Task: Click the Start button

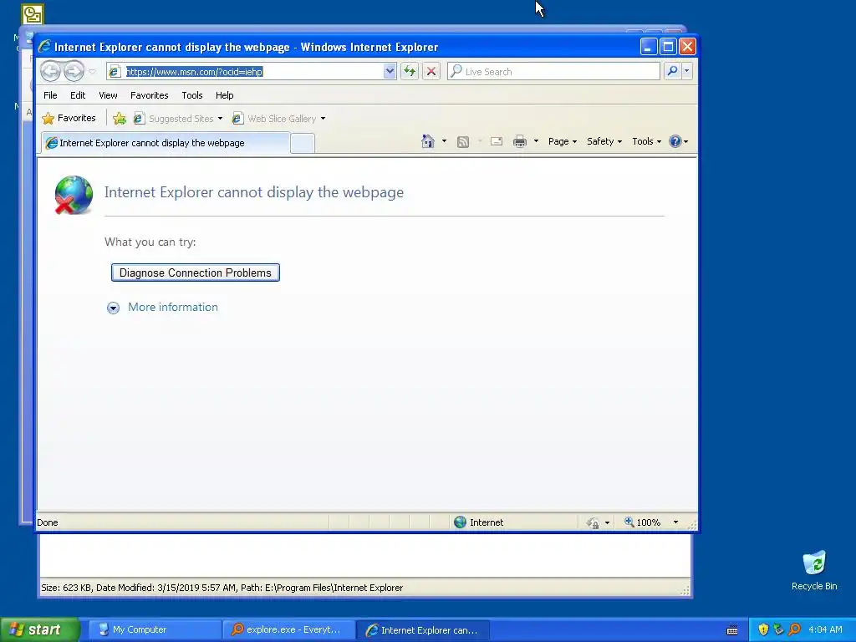Action: pos(39,629)
